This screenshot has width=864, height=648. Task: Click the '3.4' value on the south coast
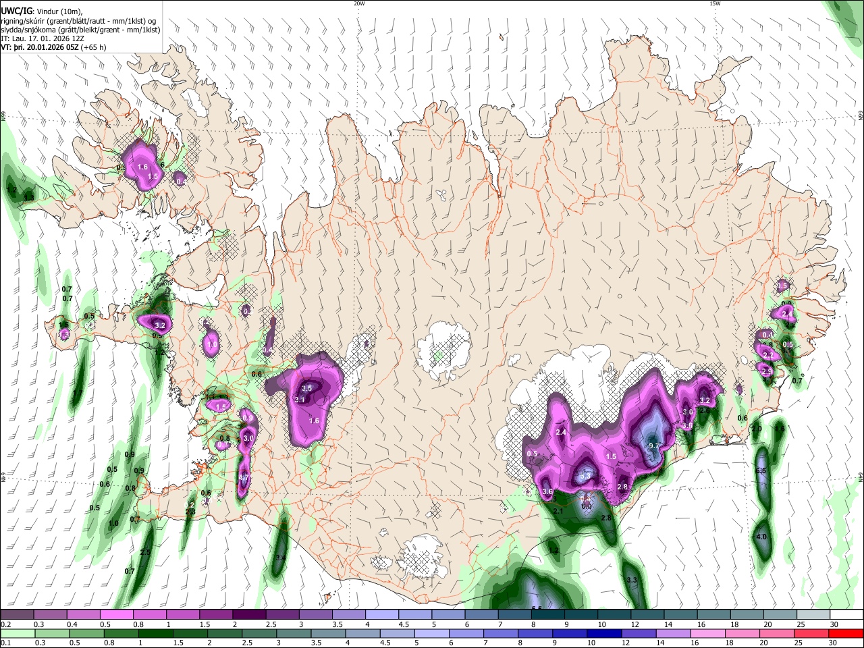pos(281,558)
